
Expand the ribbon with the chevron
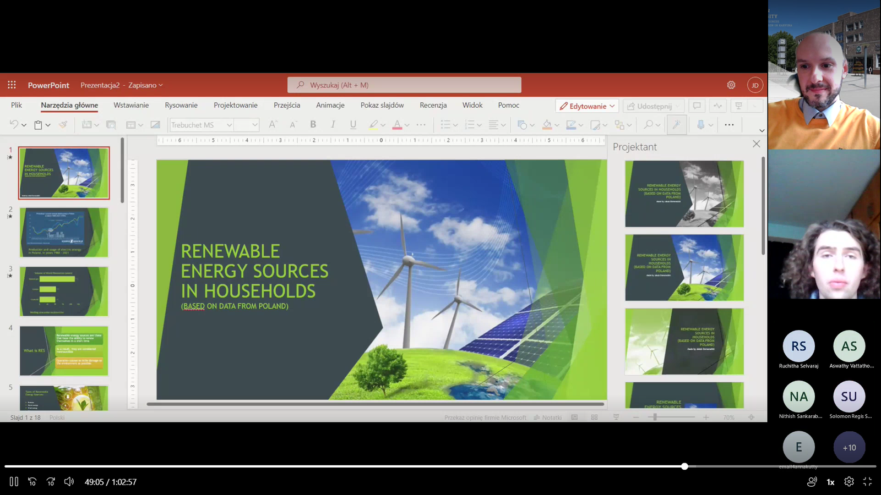[x=762, y=130]
